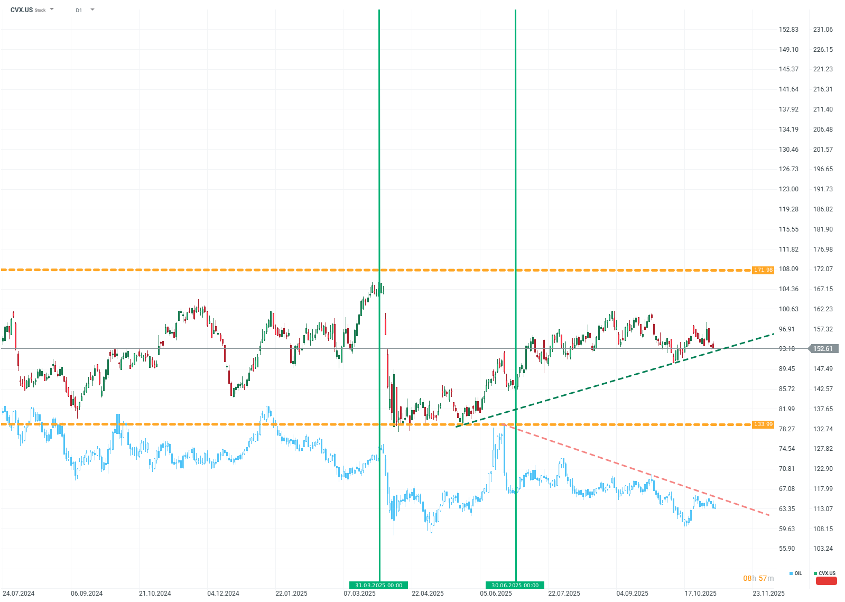845x602 pixels.
Task: Click the 181.90 price axis value
Action: point(823,229)
